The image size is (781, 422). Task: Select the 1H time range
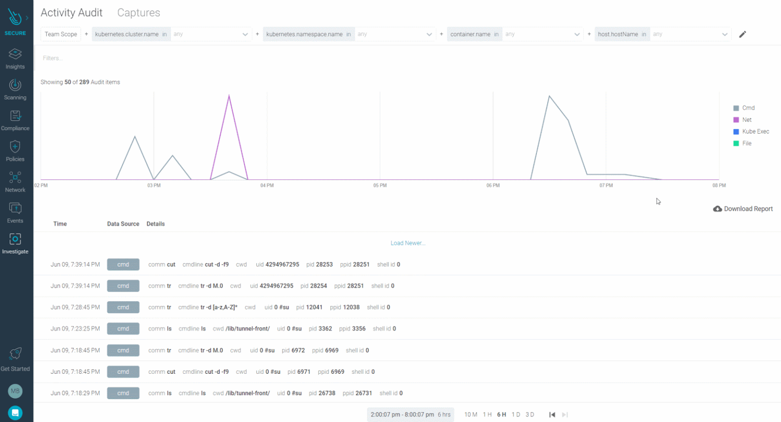click(x=487, y=414)
